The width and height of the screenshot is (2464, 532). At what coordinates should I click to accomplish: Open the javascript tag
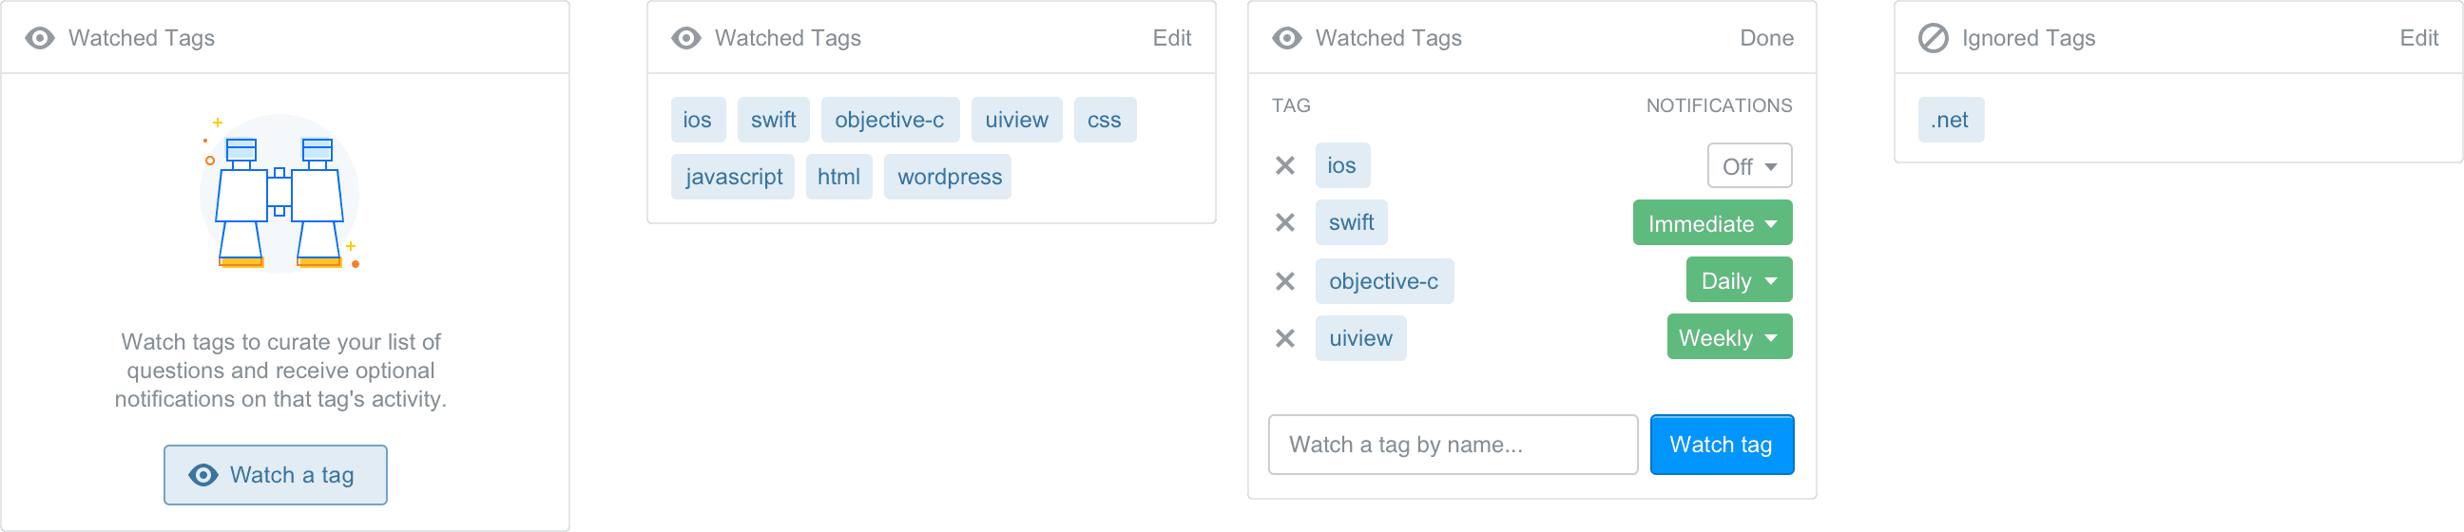click(733, 177)
